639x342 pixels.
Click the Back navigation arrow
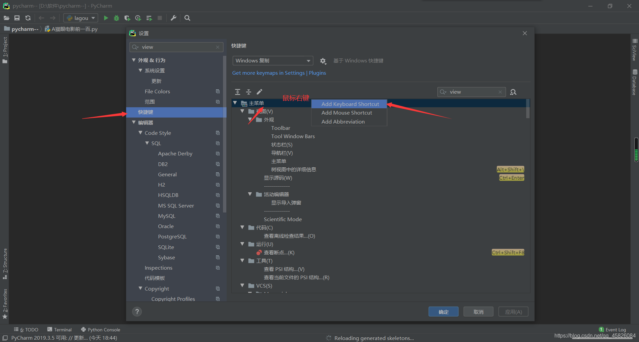pos(41,18)
